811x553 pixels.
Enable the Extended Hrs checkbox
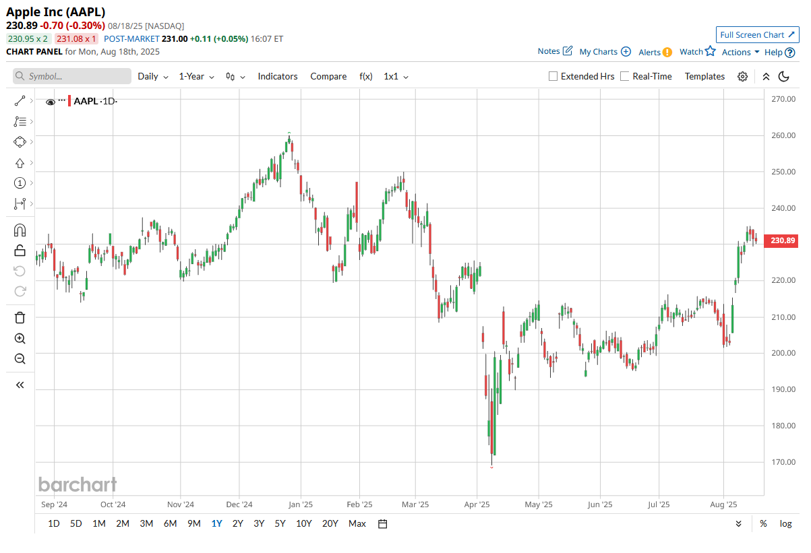click(x=553, y=77)
